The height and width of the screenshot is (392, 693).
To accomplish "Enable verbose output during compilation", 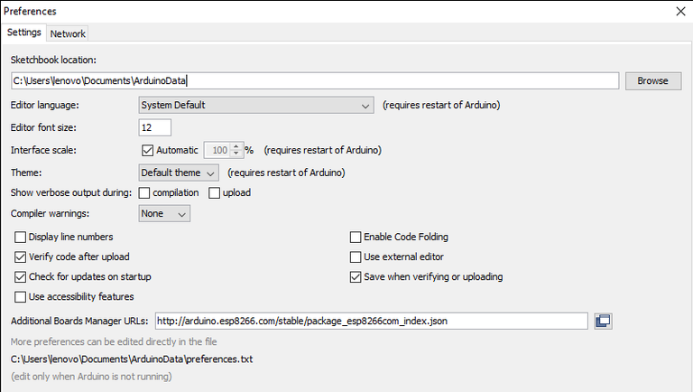I will coord(144,193).
